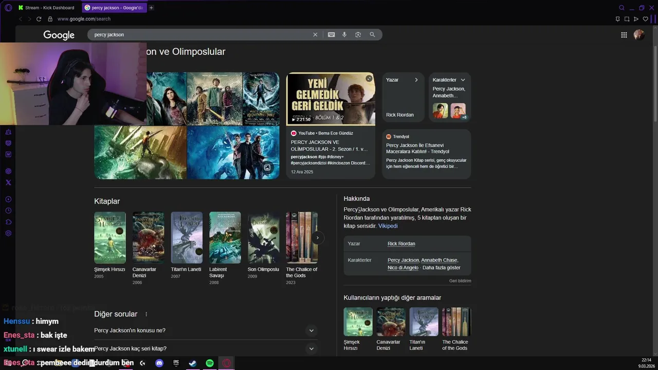The image size is (658, 370).
Task: Select Labirent Savaşı 2008 book
Action: [x=225, y=248]
